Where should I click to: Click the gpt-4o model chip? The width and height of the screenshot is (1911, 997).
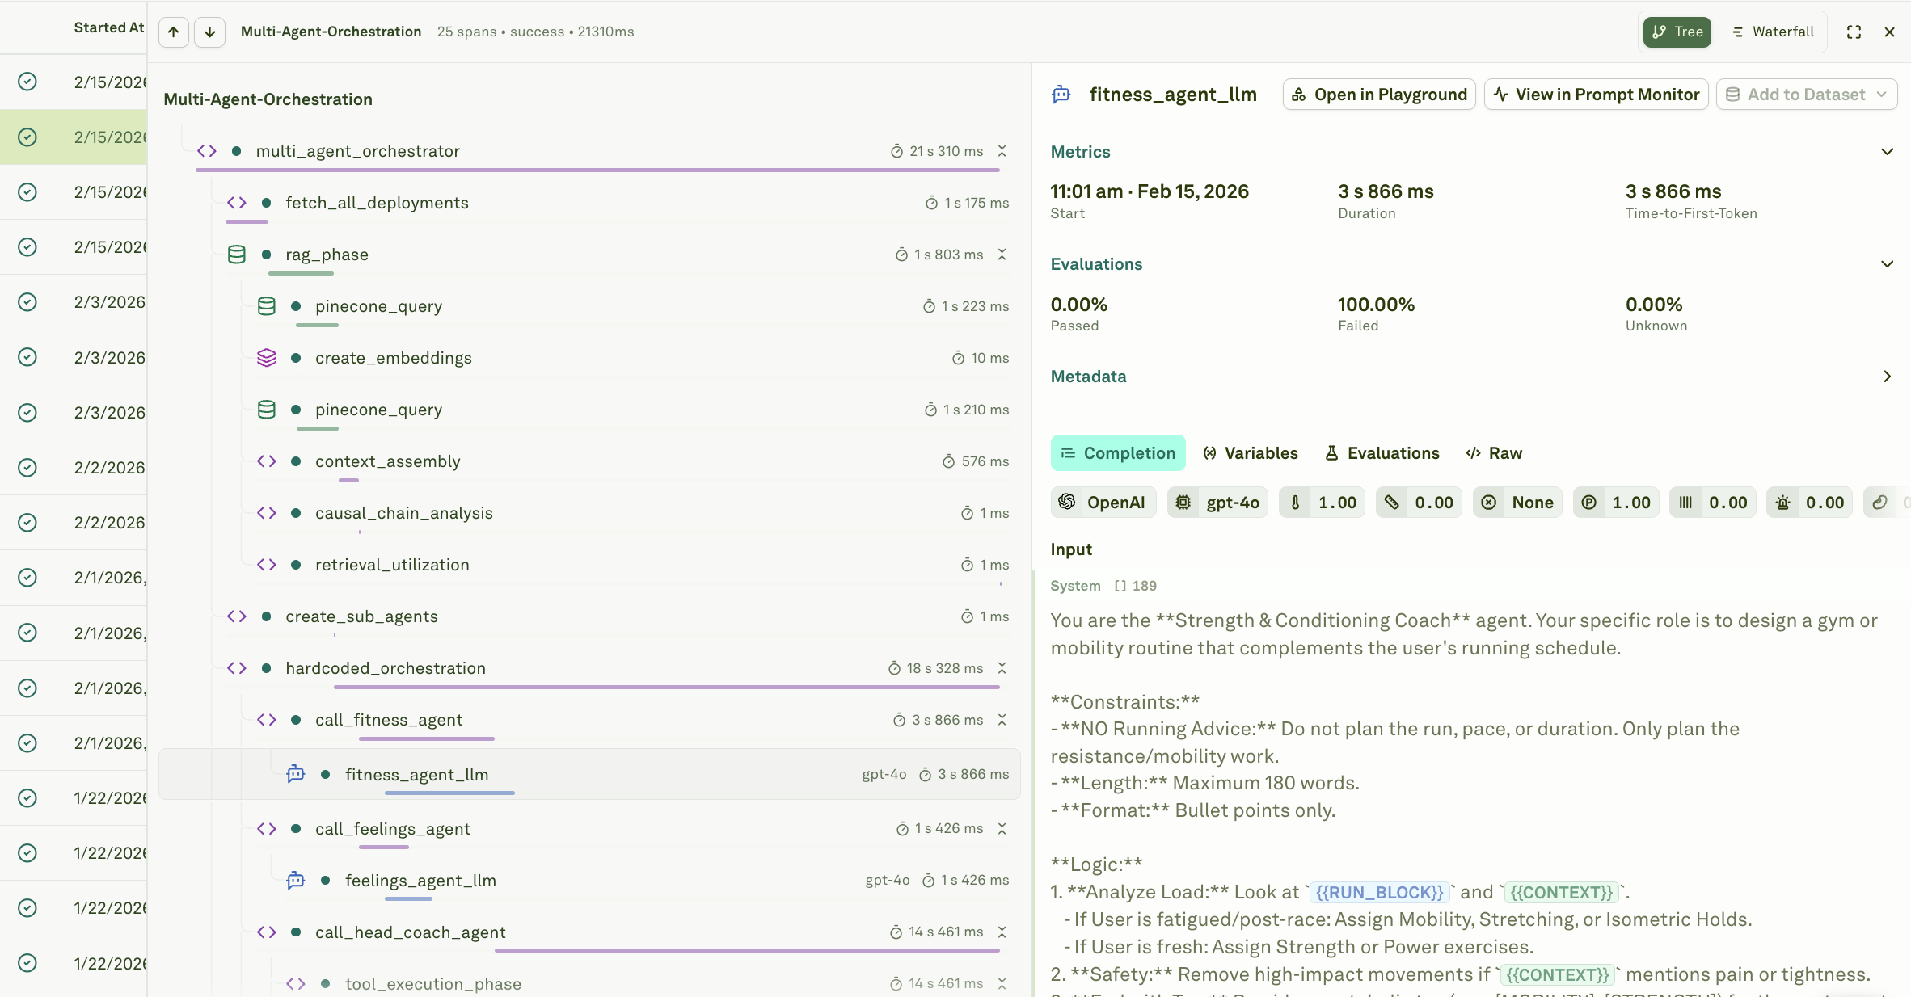(x=1217, y=503)
